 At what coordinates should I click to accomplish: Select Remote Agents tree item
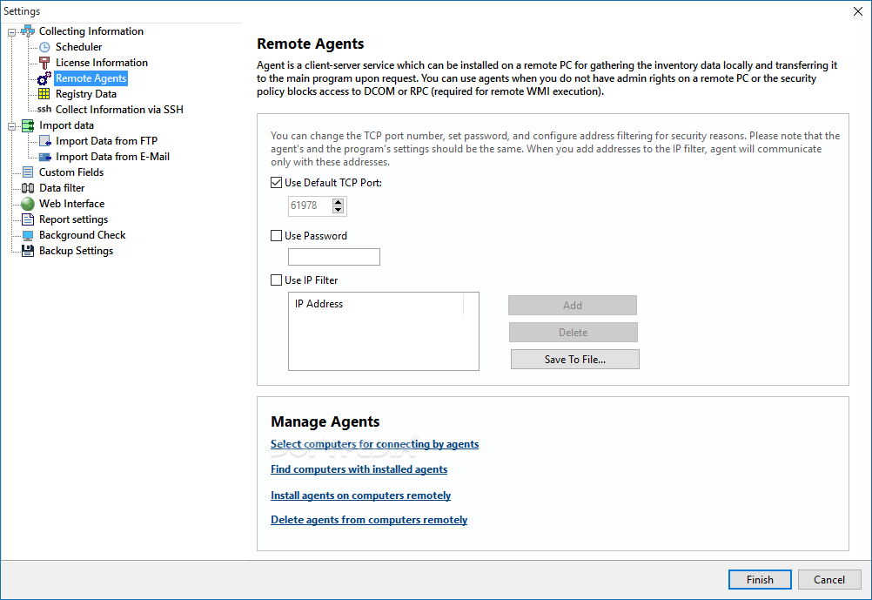tap(91, 78)
